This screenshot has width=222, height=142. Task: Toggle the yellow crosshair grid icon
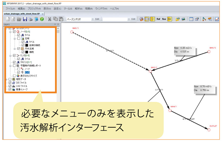tap(153, 19)
